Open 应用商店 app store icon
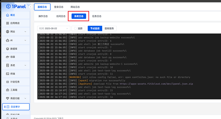The width and height of the screenshot is (221, 119). (x=7, y=23)
